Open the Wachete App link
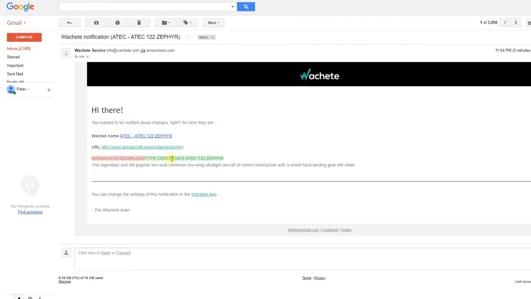The height and width of the screenshot is (299, 531). tap(204, 195)
